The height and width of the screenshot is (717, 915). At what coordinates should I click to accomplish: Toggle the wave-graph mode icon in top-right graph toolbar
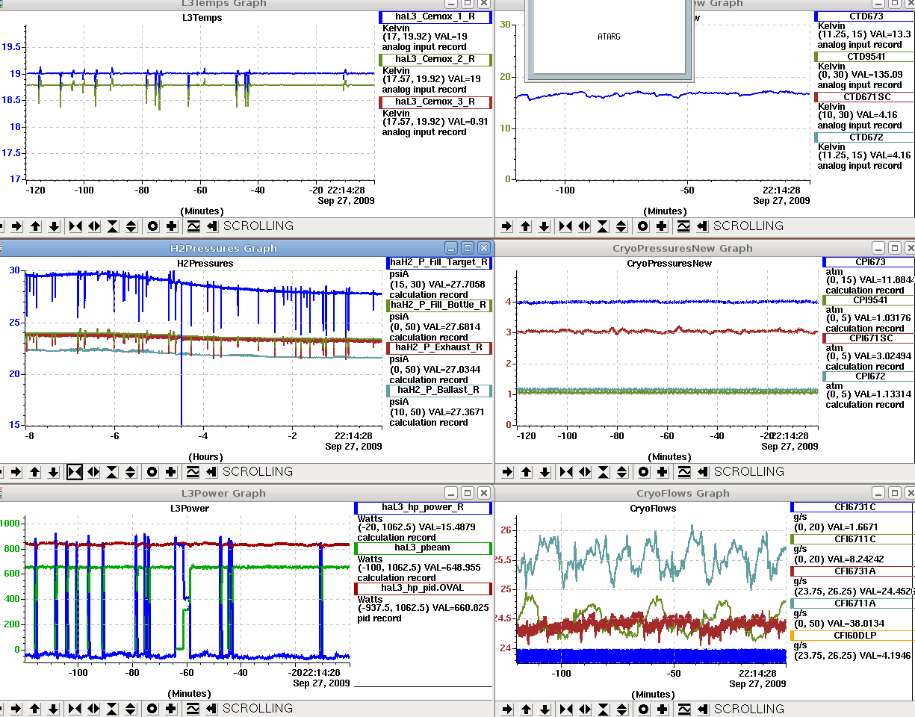(683, 226)
